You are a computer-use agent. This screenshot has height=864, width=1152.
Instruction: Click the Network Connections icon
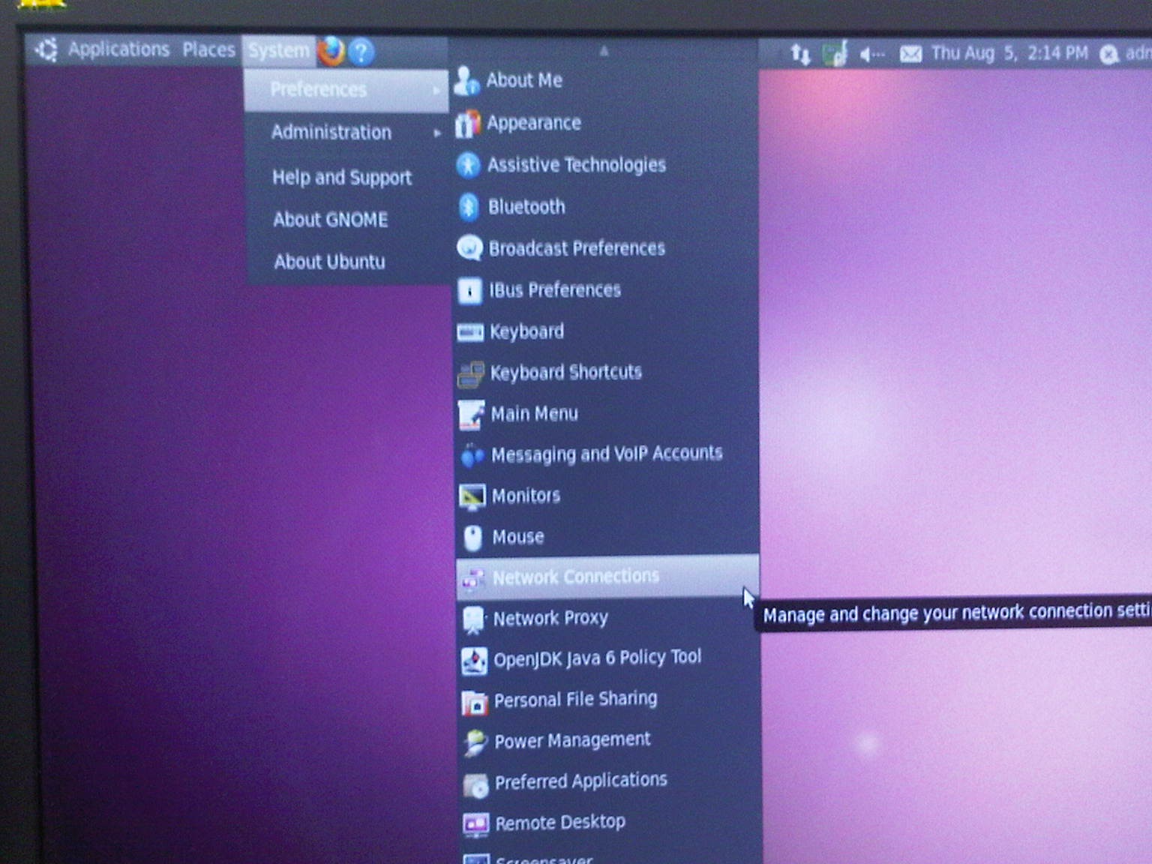pyautogui.click(x=473, y=578)
